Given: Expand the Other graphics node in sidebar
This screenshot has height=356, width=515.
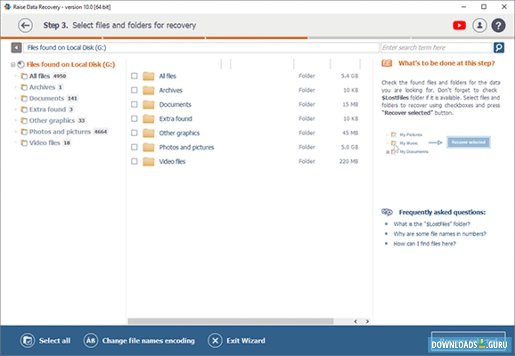Looking at the screenshot, I should coord(16,121).
